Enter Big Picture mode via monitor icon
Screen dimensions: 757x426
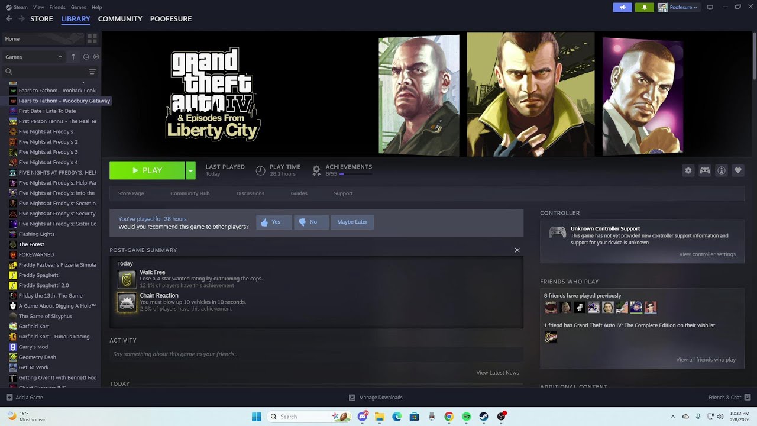point(710,7)
